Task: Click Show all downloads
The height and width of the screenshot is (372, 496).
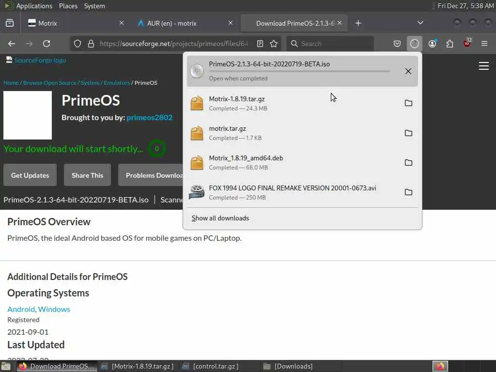Action: coord(220,218)
